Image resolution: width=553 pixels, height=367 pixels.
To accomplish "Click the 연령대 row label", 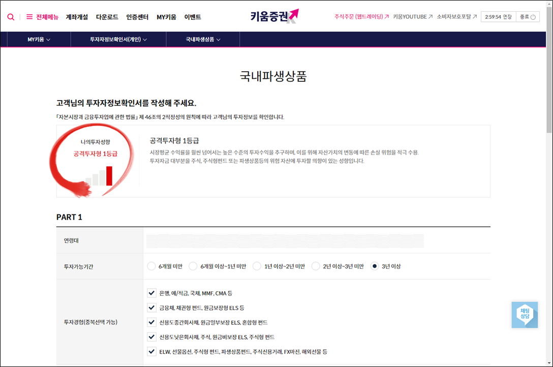I will [71, 240].
